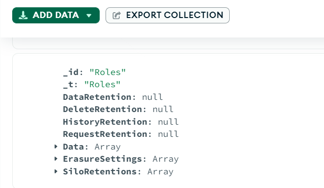Expand the SiloRetentions array field
Screen dimensions: 324x188
click(56, 171)
